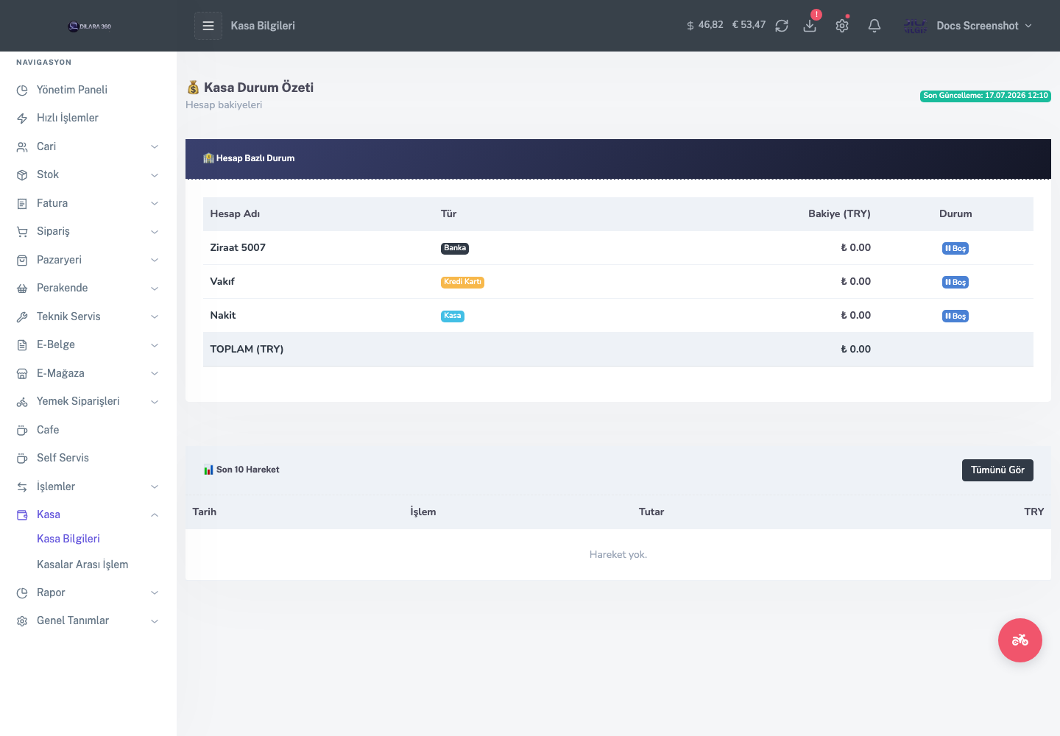Select Kasalar Arası İşlem submenu item
Screen dimensions: 1060x736
82,565
